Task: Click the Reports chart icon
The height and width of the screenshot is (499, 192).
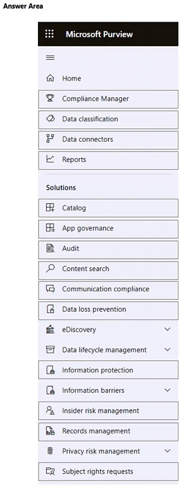Action: click(50, 159)
